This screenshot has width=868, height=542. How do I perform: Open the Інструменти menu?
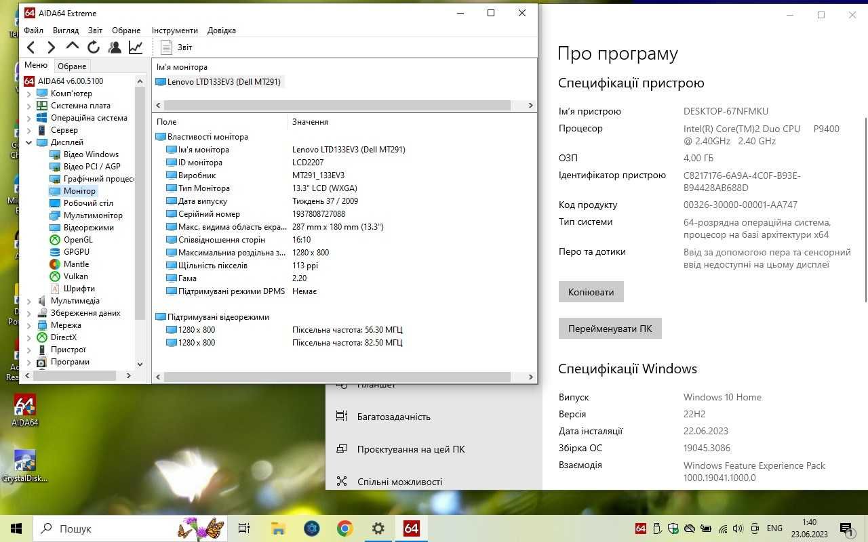point(175,30)
